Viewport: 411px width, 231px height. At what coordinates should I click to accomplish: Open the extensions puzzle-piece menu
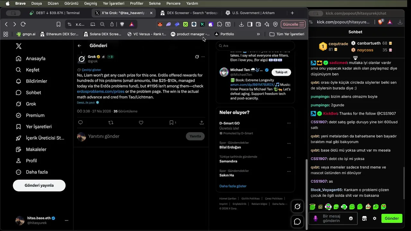(x=219, y=24)
